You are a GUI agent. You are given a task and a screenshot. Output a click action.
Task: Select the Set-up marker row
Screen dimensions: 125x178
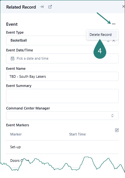(62, 147)
